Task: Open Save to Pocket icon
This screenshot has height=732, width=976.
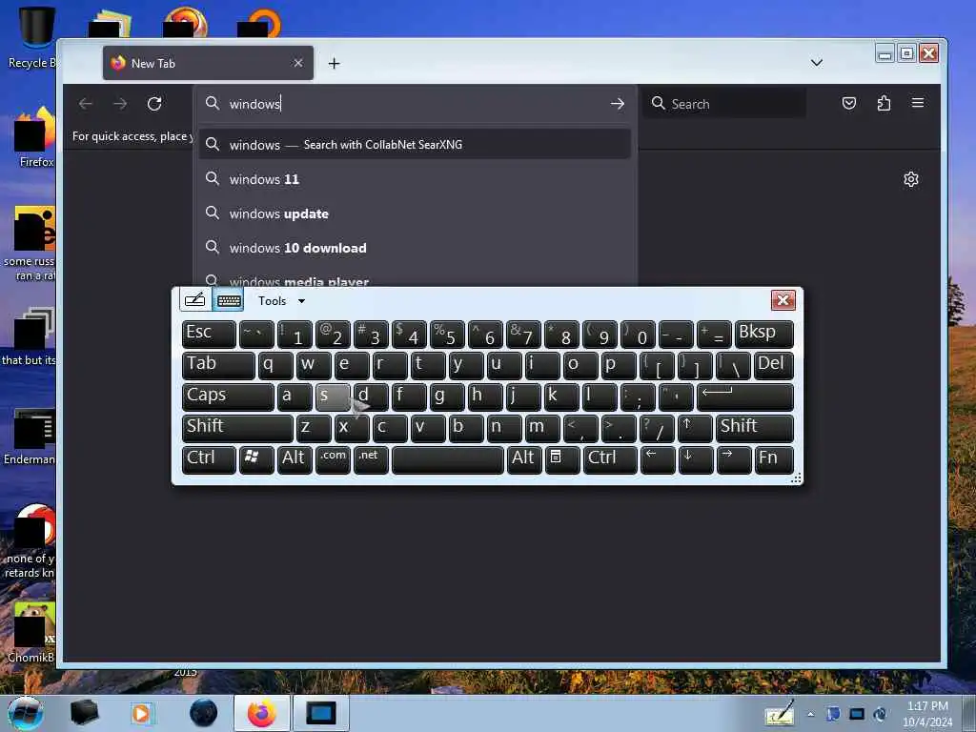Action: click(x=849, y=103)
